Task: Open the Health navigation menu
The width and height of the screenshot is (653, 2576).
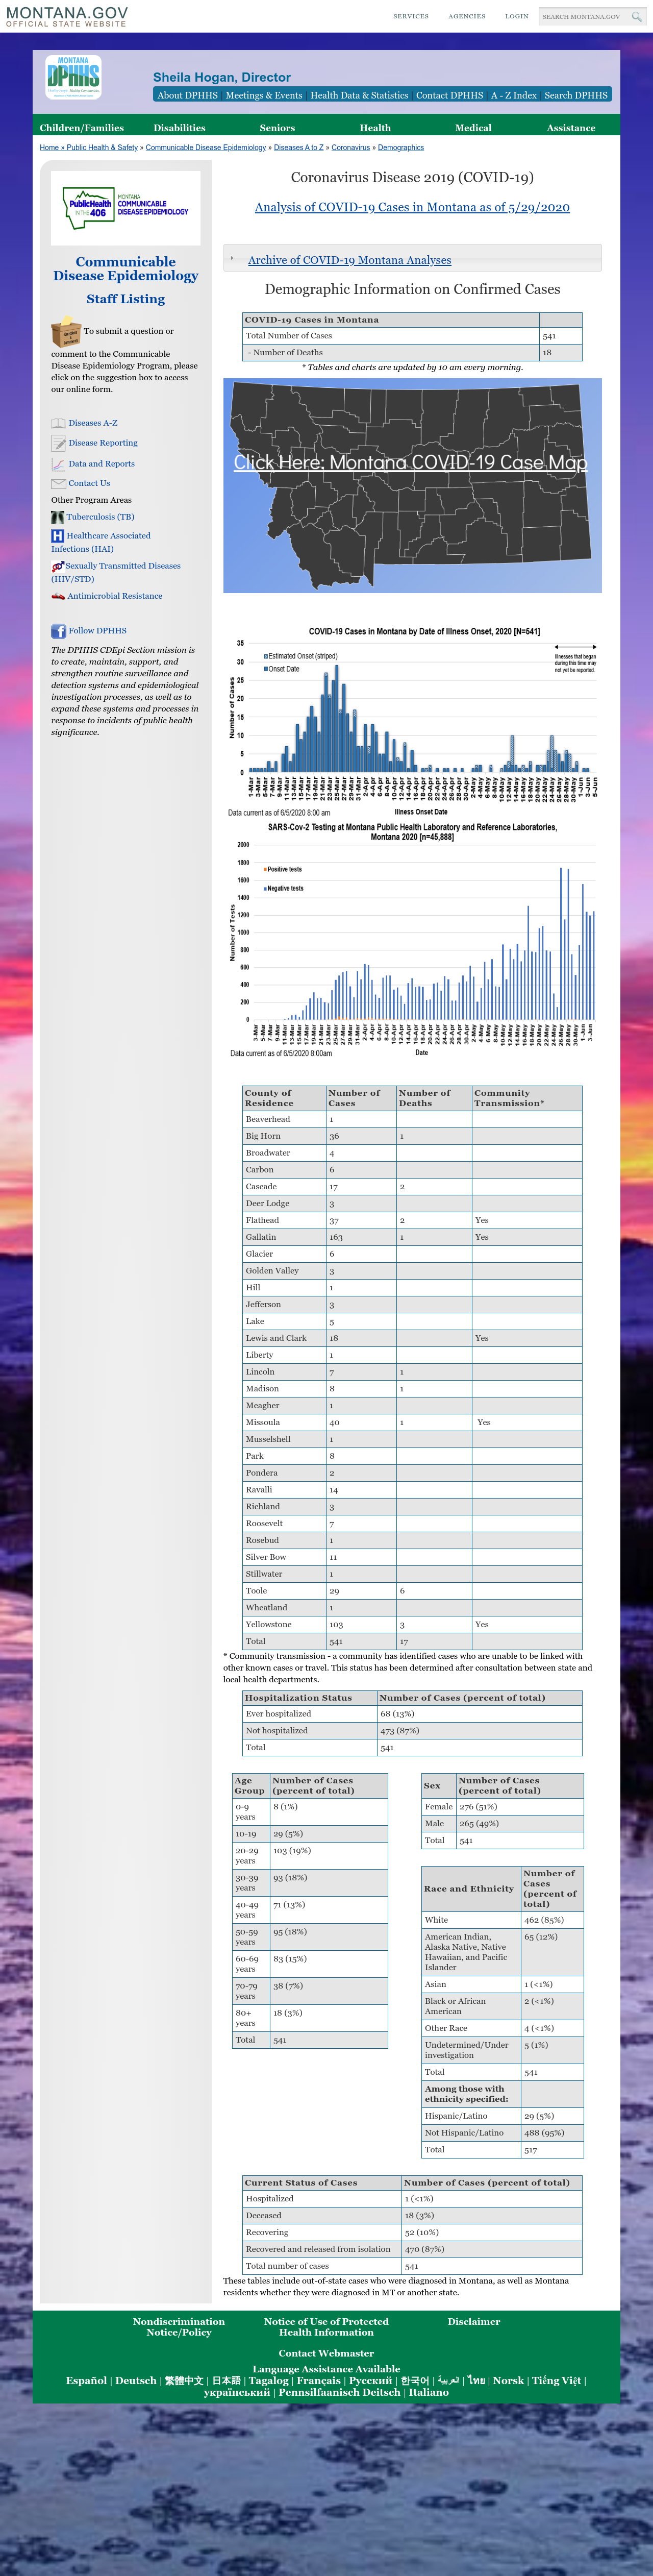Action: click(375, 128)
